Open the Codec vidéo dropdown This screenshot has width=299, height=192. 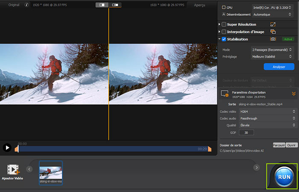pyautogui.click(x=268, y=112)
